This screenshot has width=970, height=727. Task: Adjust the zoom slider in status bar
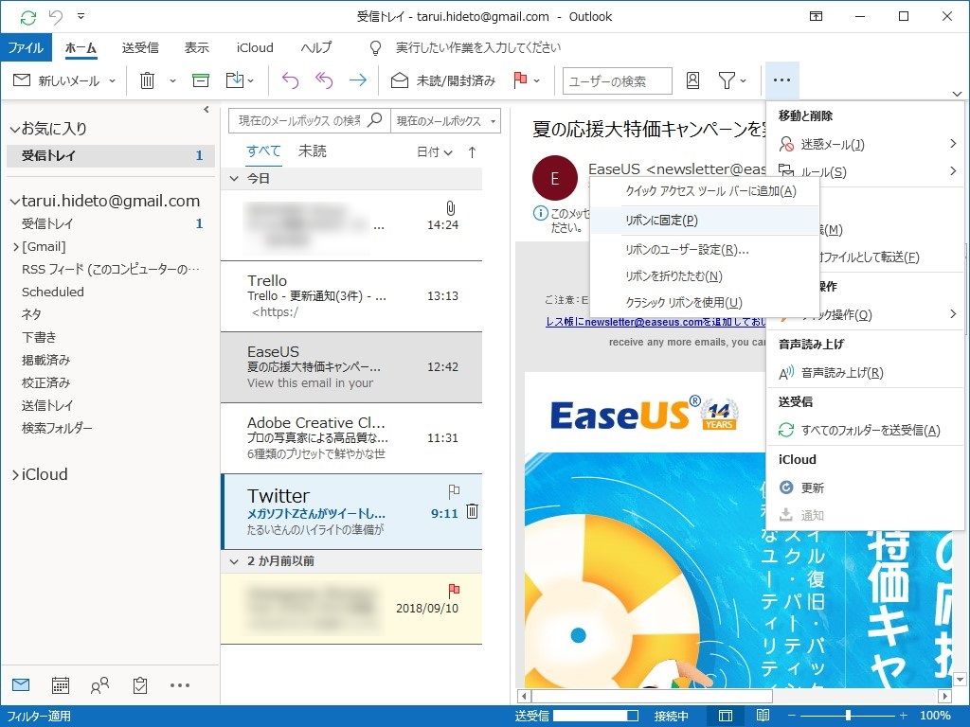click(848, 716)
